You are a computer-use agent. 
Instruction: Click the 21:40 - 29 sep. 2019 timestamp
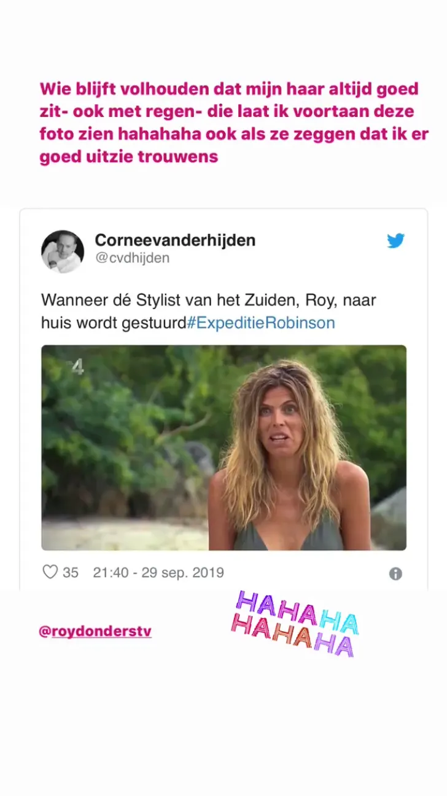coord(158,572)
